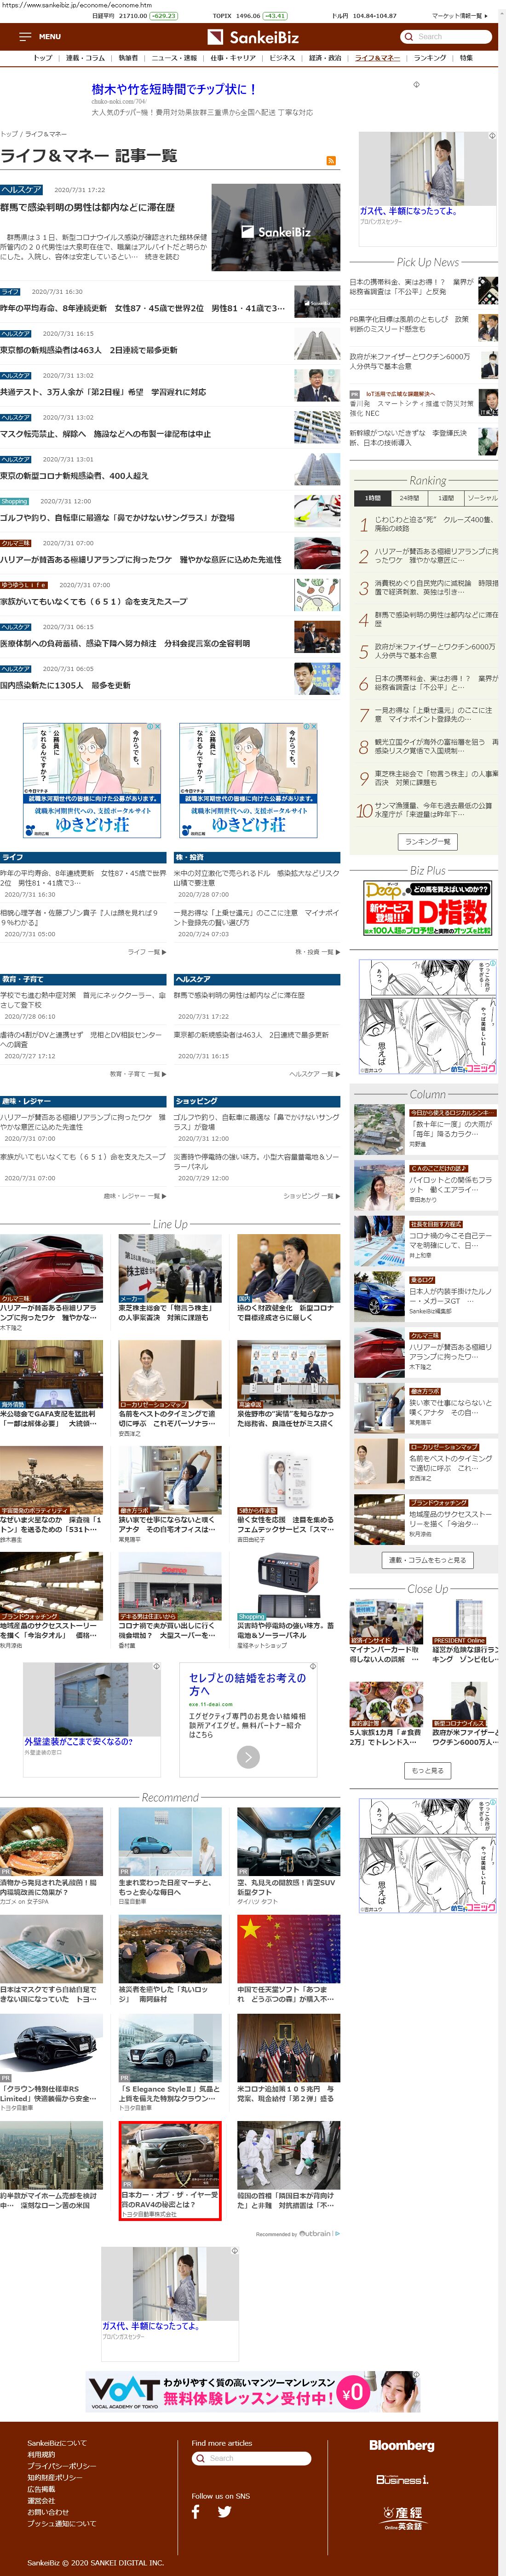The height and width of the screenshot is (2576, 506).
Task: Select the ソーシャル ranking tab
Action: point(482,498)
